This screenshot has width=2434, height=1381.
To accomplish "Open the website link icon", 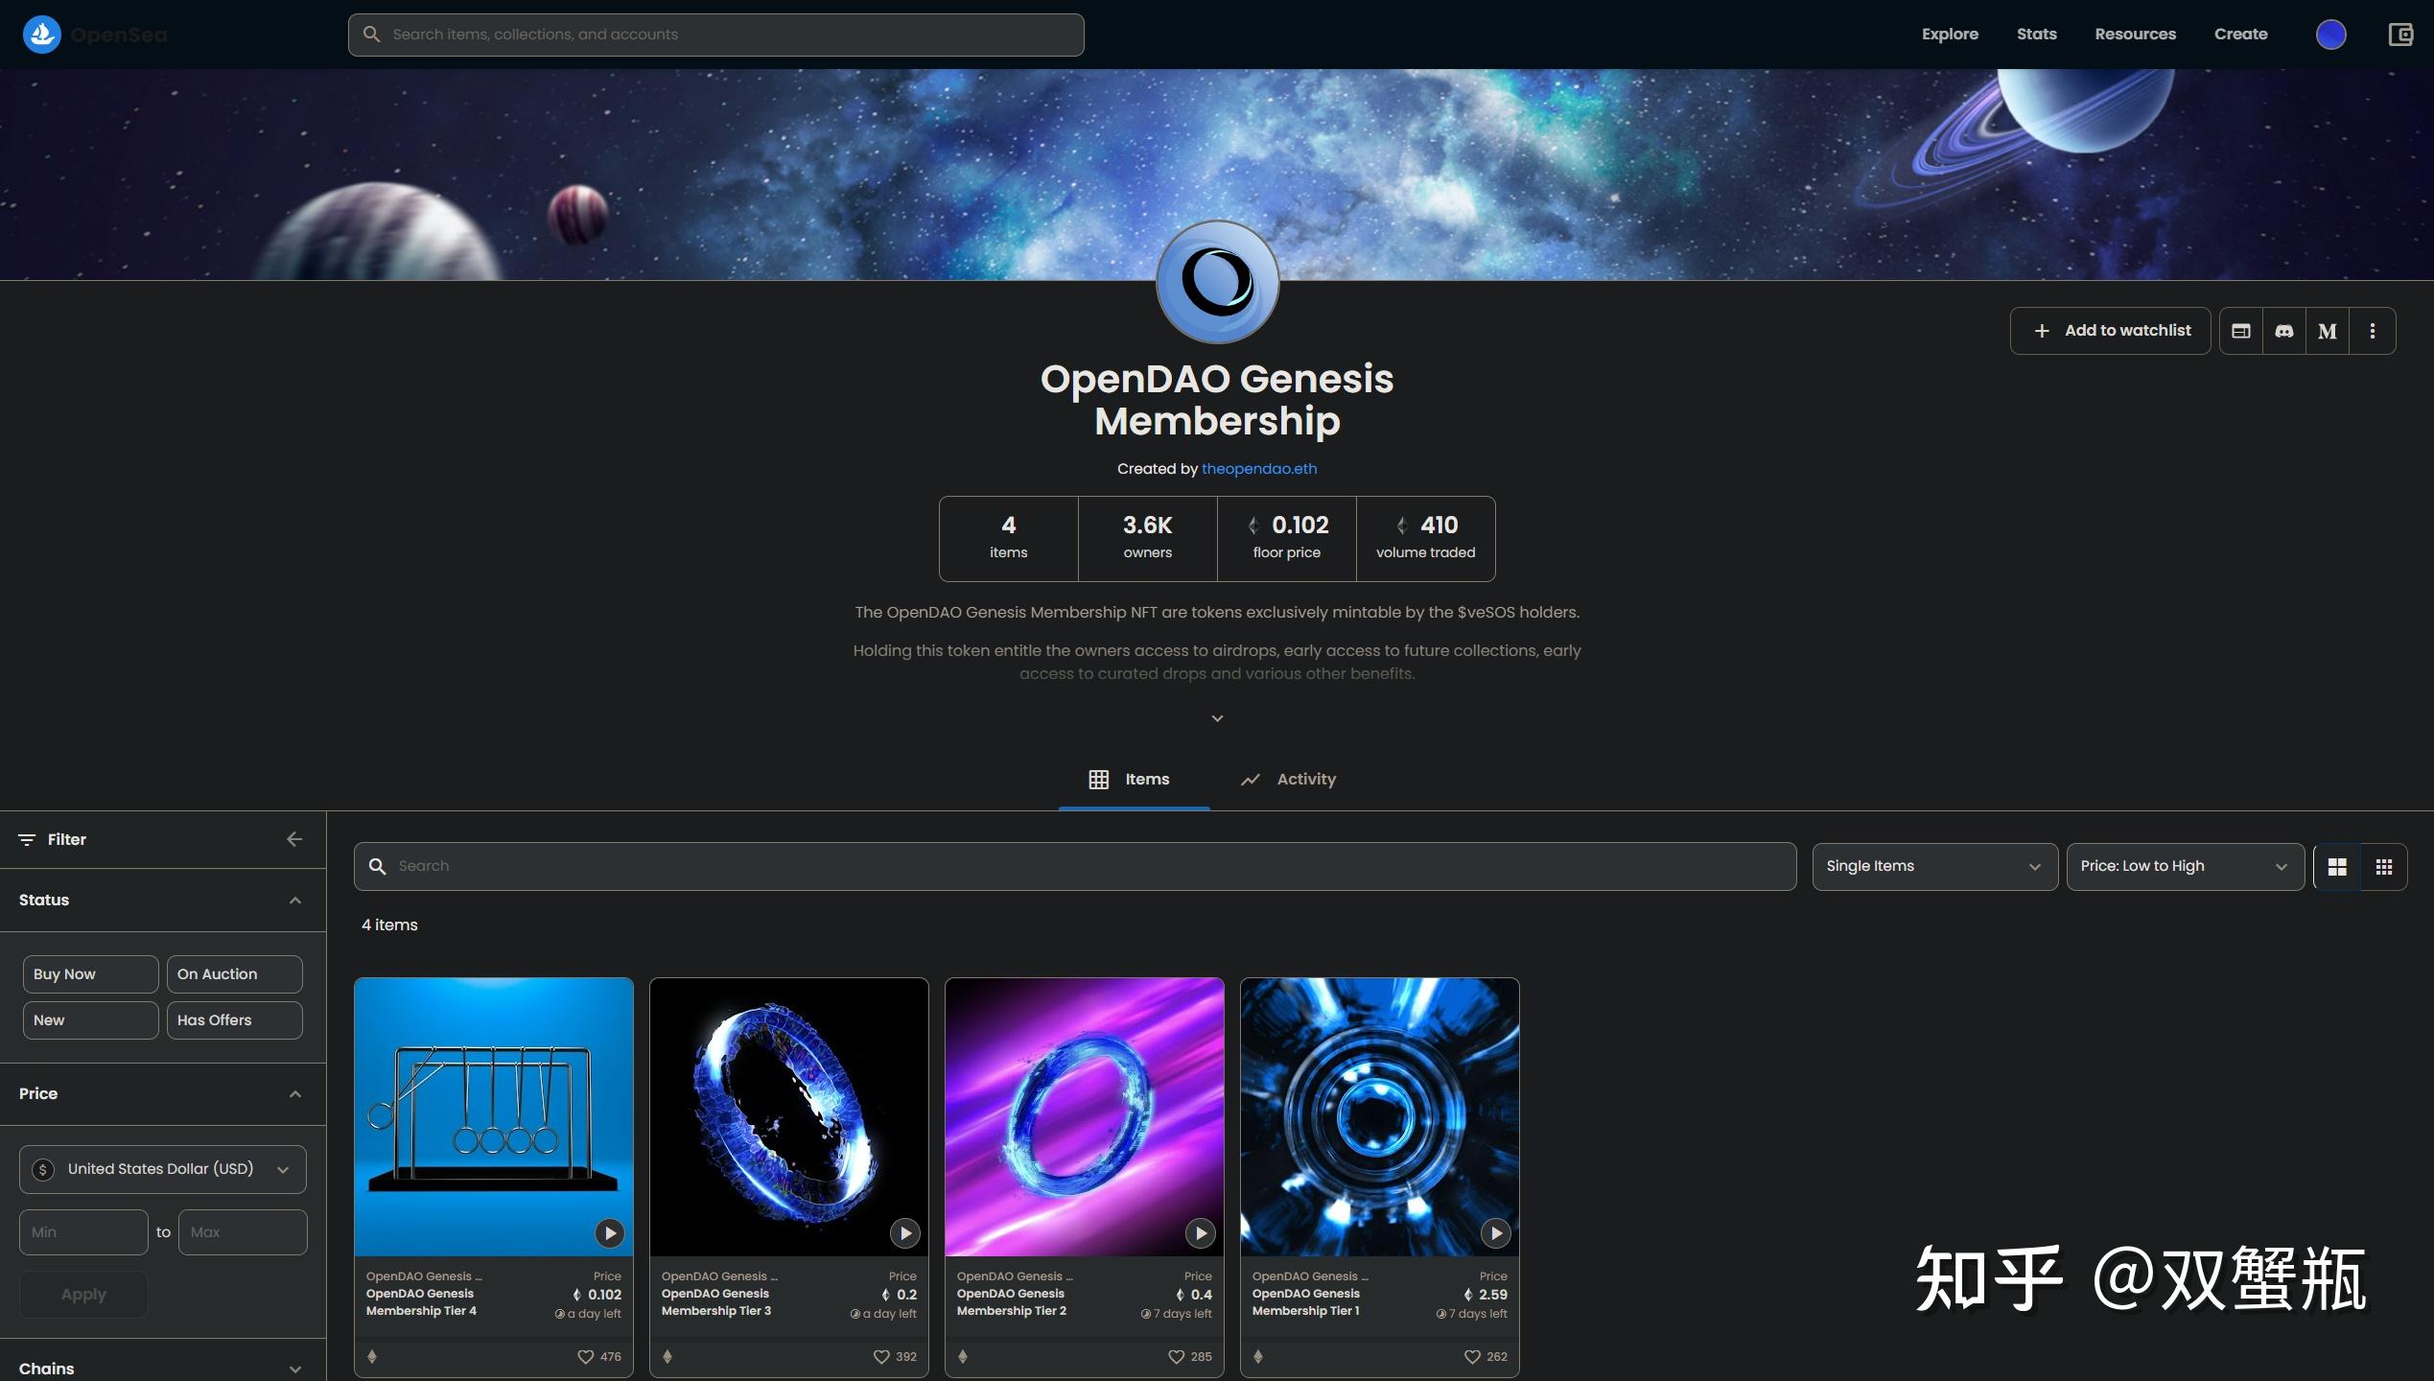I will click(x=2241, y=331).
